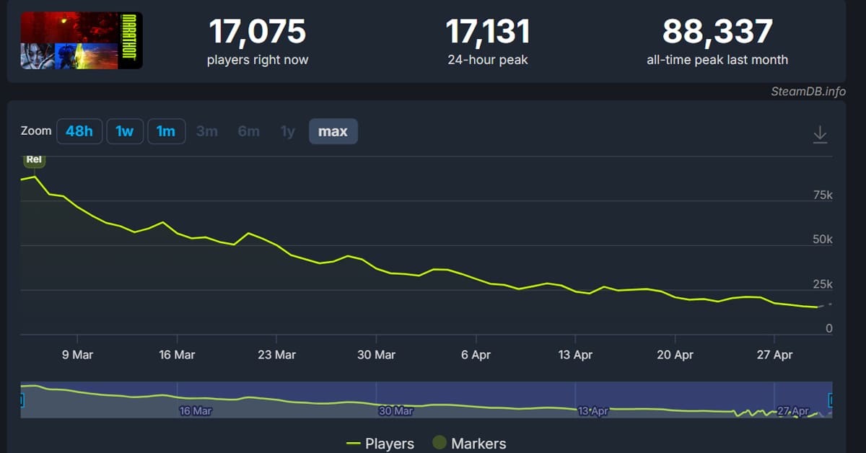Click the 17,075 players right now figure
This screenshot has height=453, width=866.
[258, 32]
